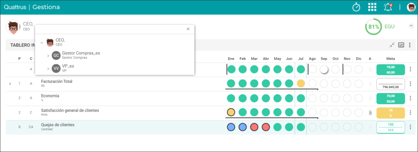Select empty Sep circle in first row
Screen dimensions: 418x152
324,69
